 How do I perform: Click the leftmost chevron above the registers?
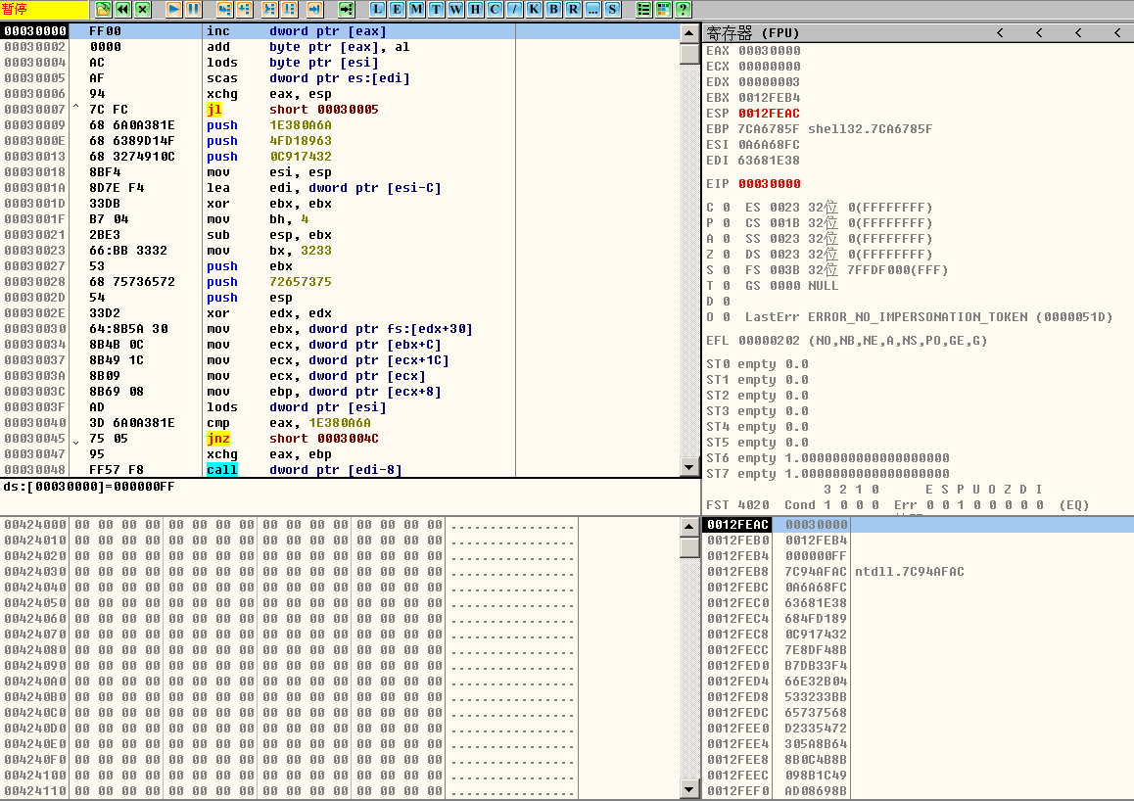pyautogui.click(x=999, y=32)
